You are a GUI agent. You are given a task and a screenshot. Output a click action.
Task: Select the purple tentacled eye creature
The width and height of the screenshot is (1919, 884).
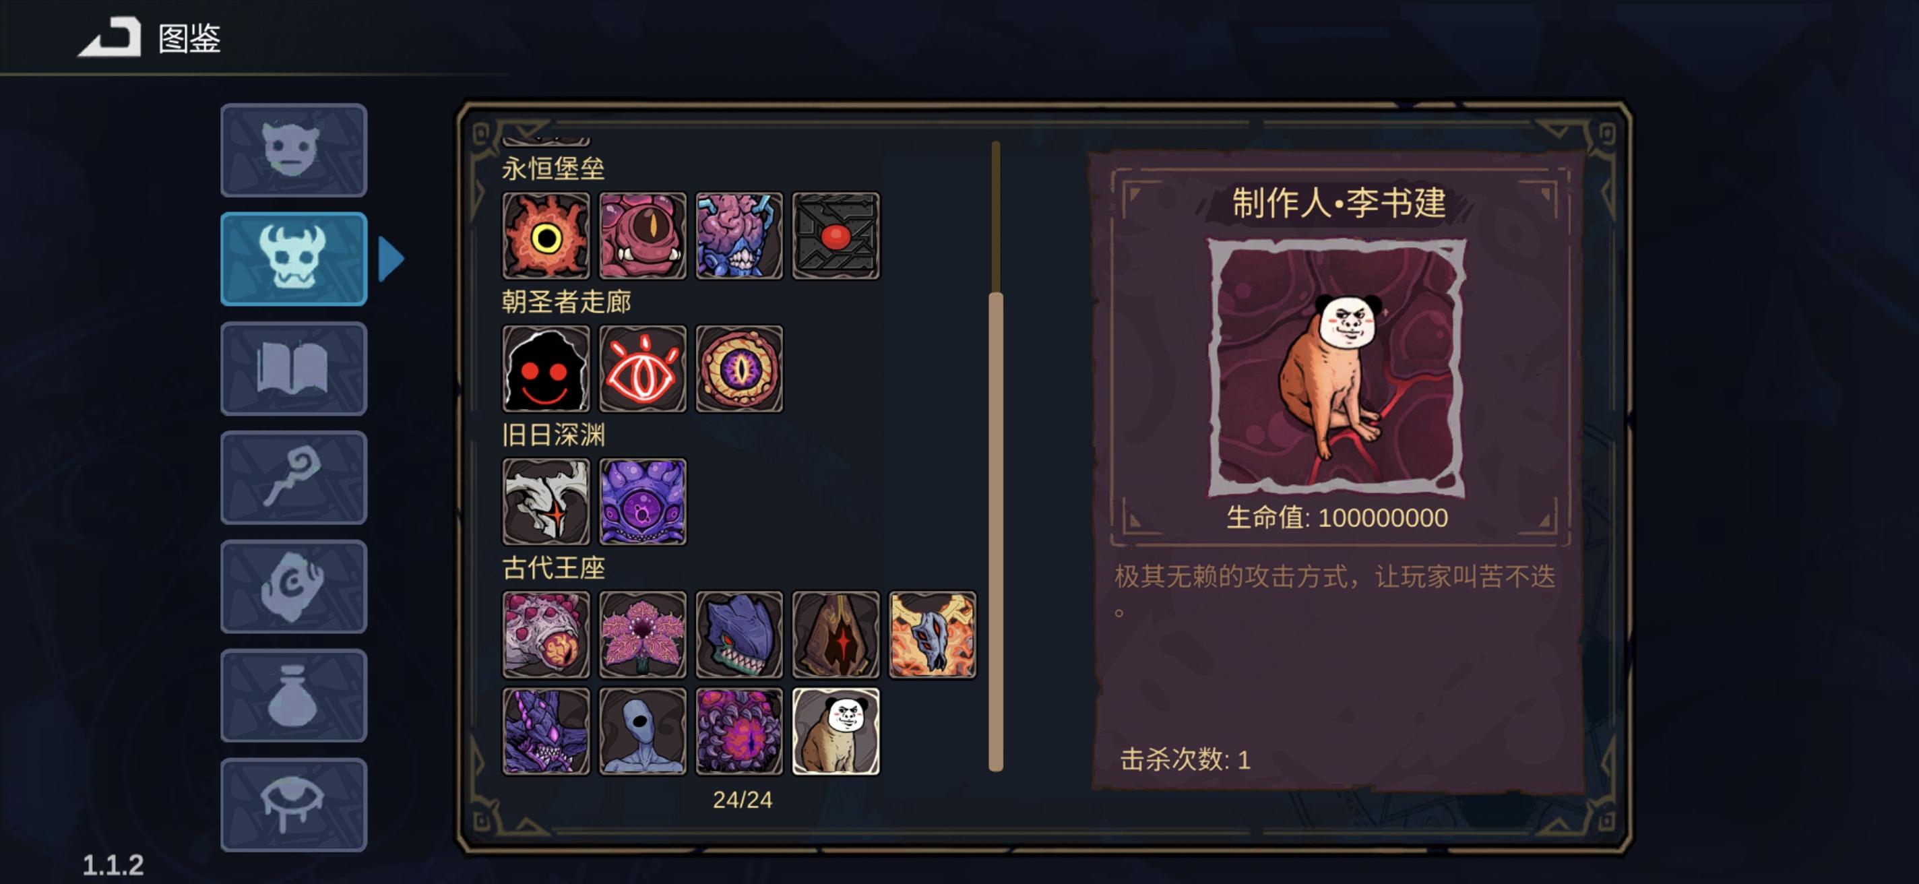(642, 502)
